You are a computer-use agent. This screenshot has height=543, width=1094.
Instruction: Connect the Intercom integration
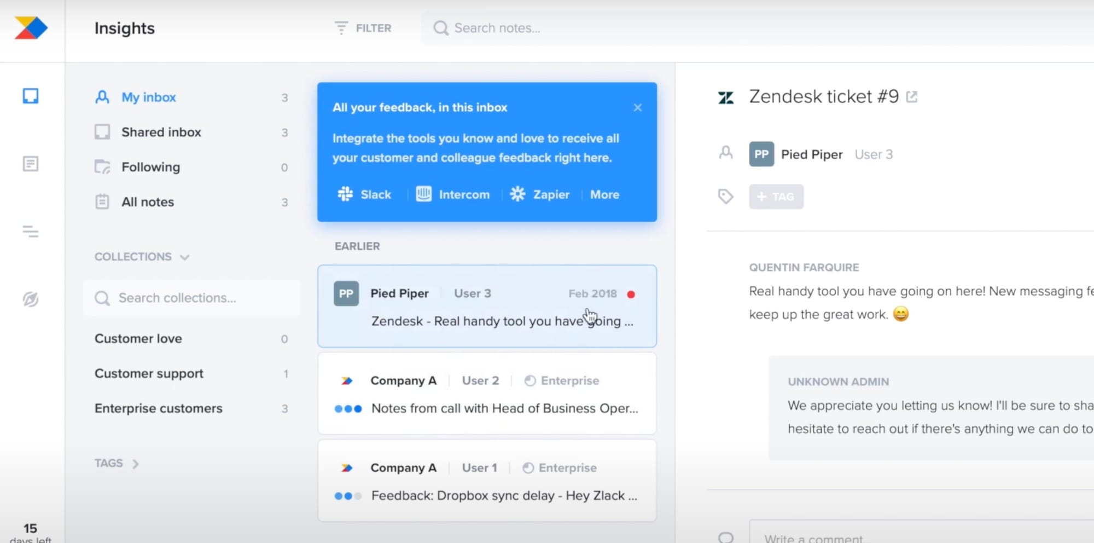coord(453,194)
